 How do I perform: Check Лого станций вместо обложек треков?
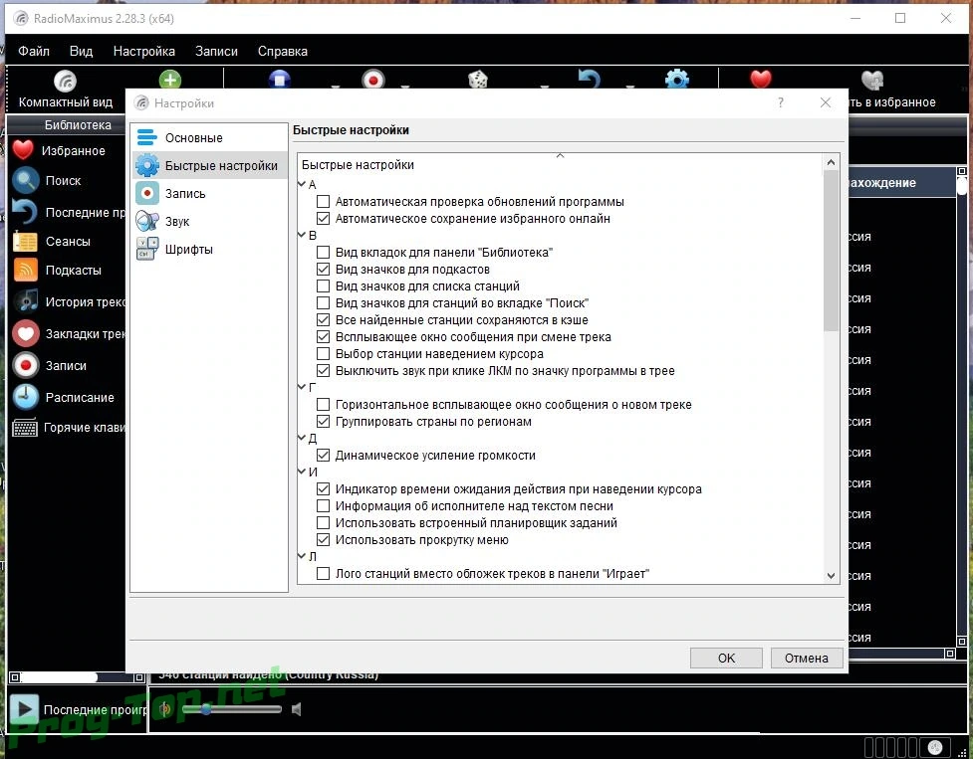pyautogui.click(x=323, y=573)
